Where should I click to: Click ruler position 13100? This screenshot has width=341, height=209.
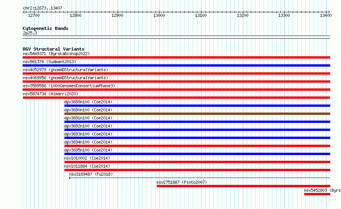[201, 15]
